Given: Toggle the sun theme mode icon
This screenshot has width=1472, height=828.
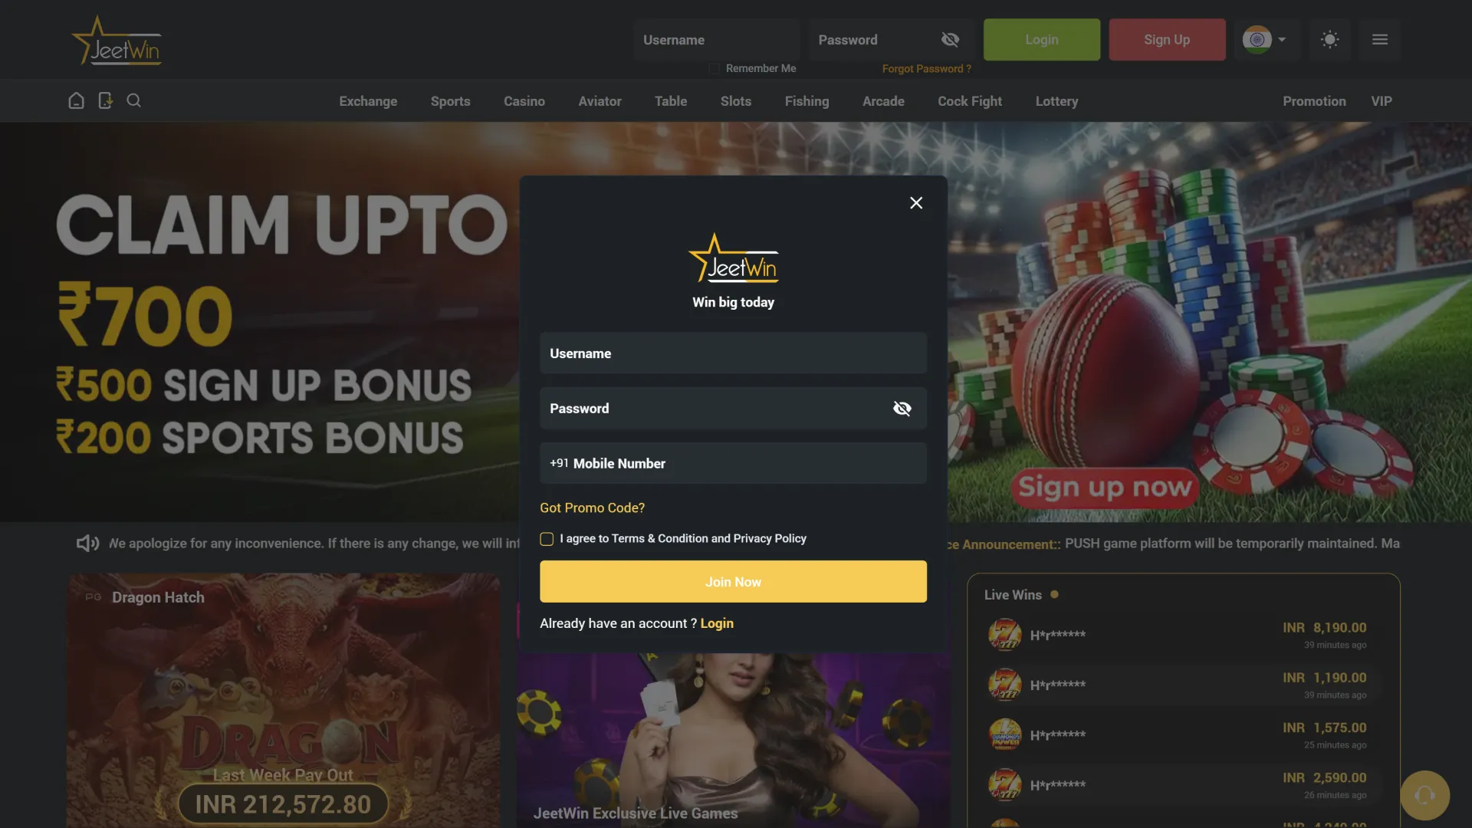Looking at the screenshot, I should [1330, 40].
